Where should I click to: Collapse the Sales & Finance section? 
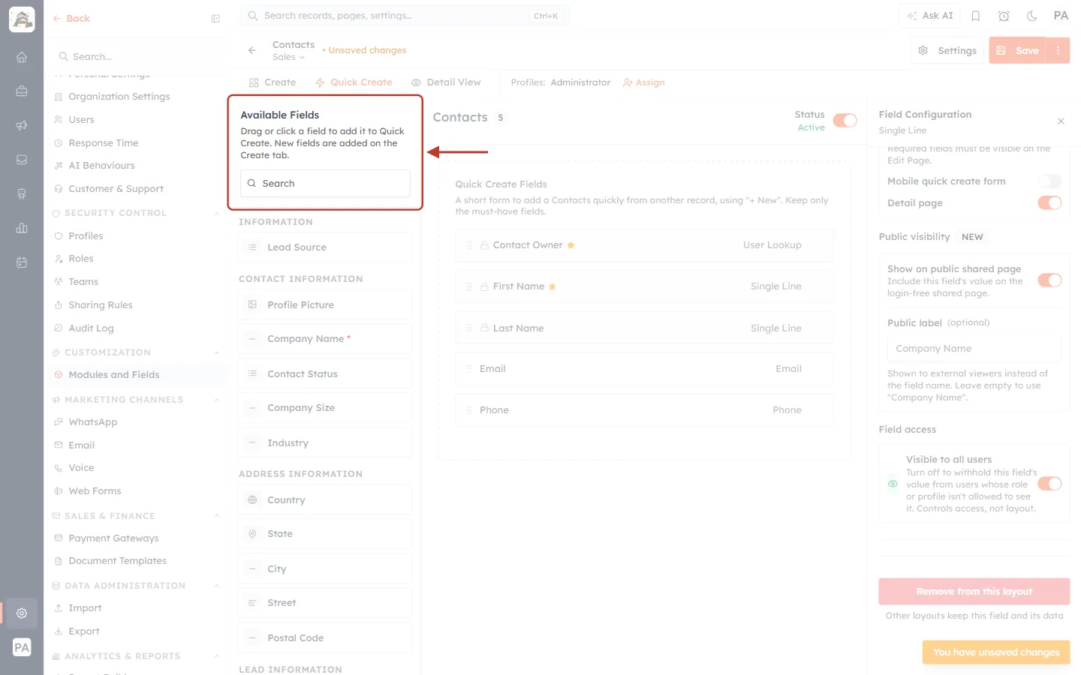pos(217,516)
